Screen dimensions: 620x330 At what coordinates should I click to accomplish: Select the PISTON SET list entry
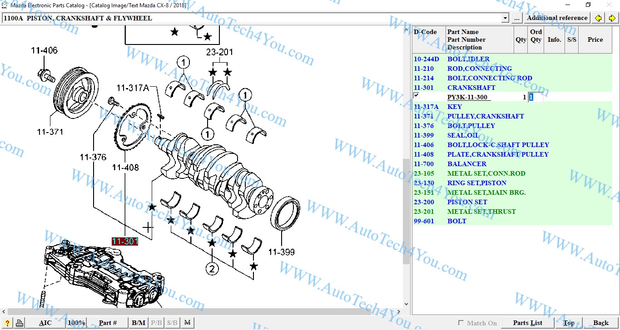click(x=467, y=202)
